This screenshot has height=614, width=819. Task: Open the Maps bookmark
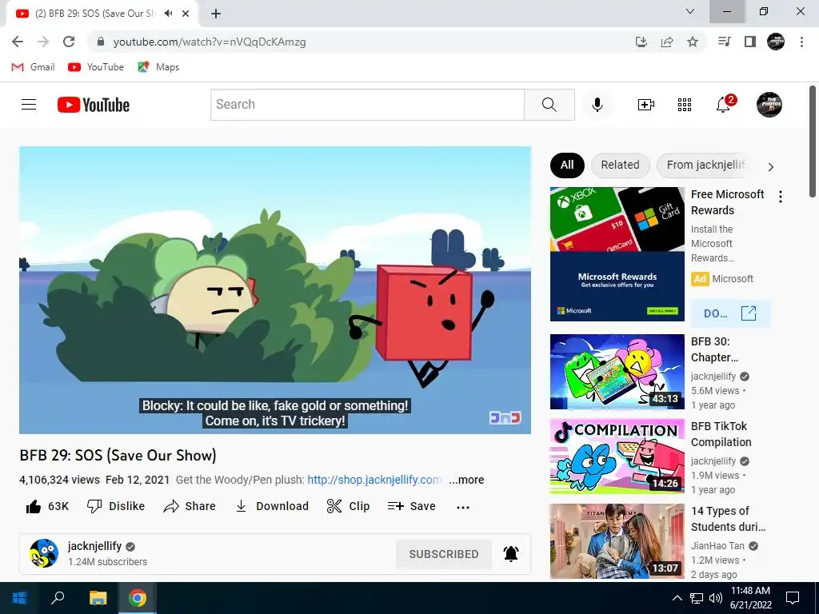click(158, 67)
